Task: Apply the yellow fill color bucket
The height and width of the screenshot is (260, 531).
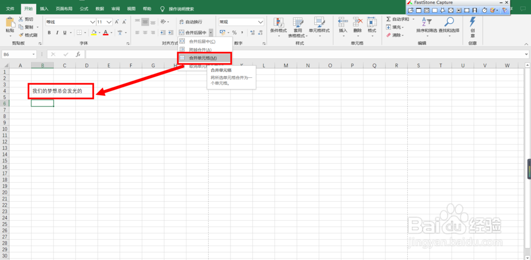Action: [94, 33]
